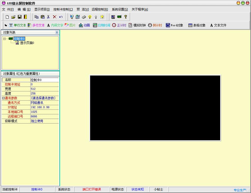251x193 pixels.
Task: Click the 宽度 value 512
Action: pos(45,89)
